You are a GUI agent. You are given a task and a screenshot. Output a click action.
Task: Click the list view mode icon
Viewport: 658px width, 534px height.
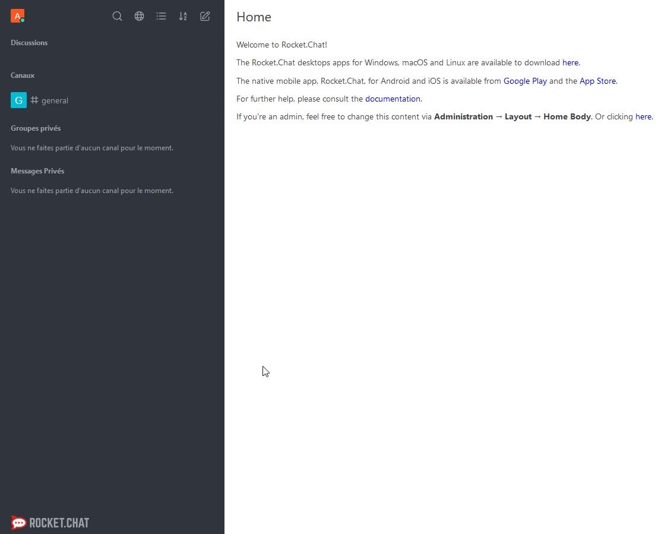click(x=161, y=17)
